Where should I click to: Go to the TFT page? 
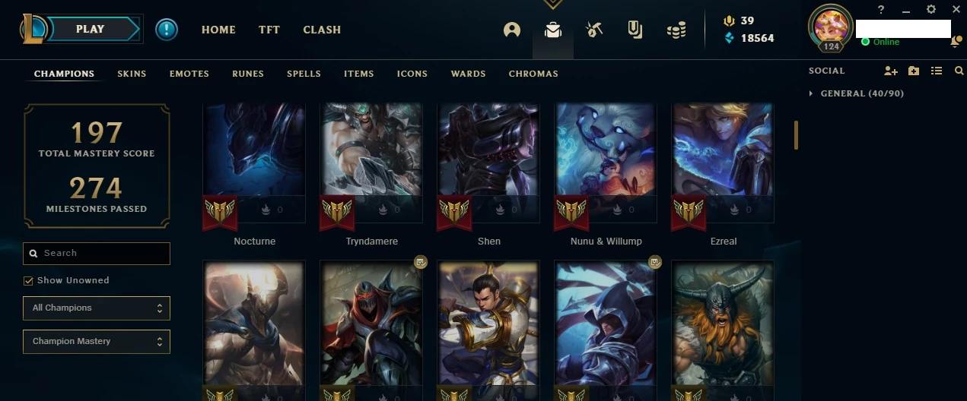[x=269, y=30]
